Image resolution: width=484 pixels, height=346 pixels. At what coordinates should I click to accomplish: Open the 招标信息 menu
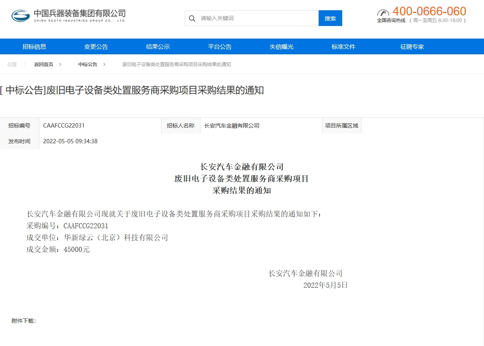click(x=34, y=46)
